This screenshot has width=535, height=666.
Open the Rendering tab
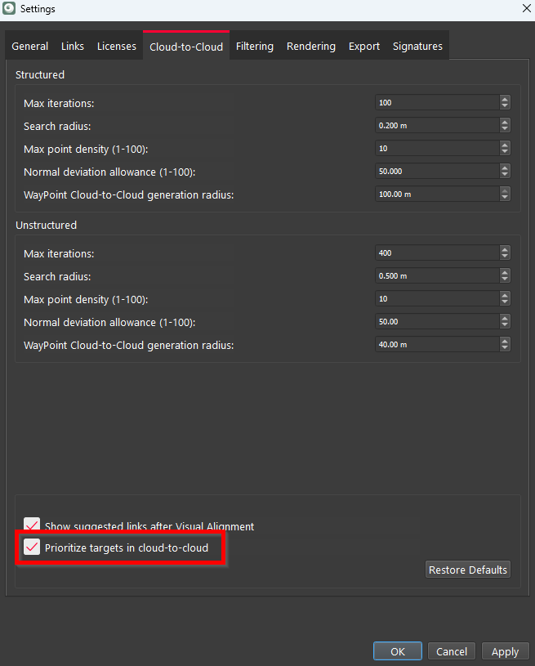310,47
